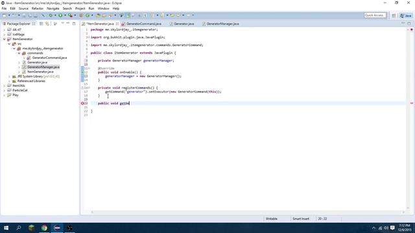This screenshot has width=415, height=233.
Task: Open the Refactor menu
Action: (38, 8)
